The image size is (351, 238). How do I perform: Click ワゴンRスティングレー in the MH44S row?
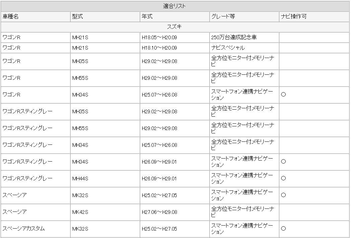pos(27,179)
